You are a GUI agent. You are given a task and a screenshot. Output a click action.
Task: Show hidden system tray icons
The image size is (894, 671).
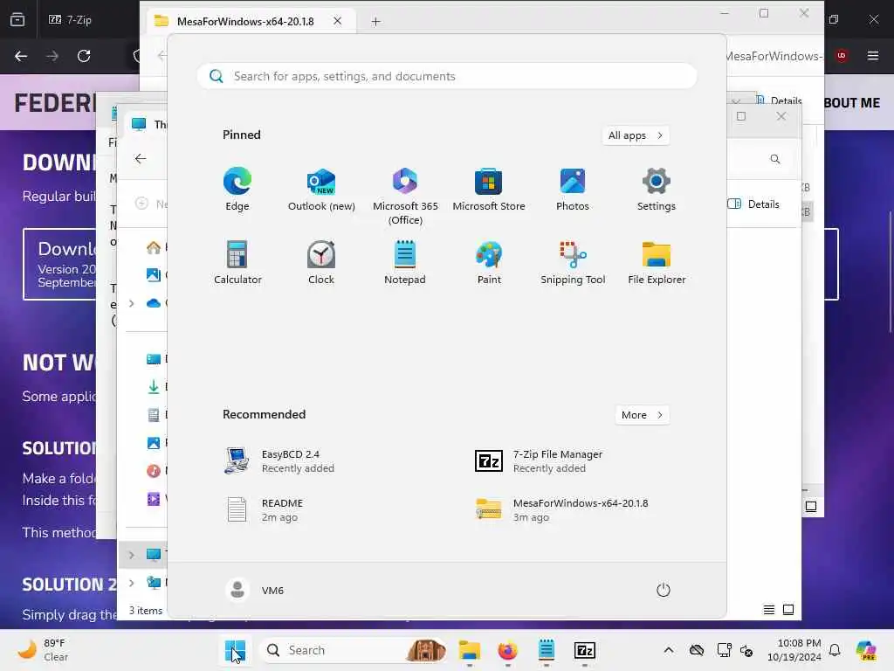pos(669,650)
